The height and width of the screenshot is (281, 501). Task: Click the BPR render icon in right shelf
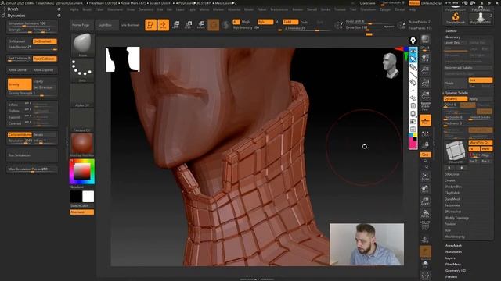point(425,39)
